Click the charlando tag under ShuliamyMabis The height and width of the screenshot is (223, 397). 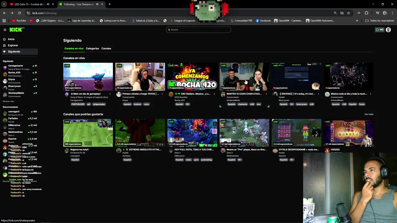(243, 104)
